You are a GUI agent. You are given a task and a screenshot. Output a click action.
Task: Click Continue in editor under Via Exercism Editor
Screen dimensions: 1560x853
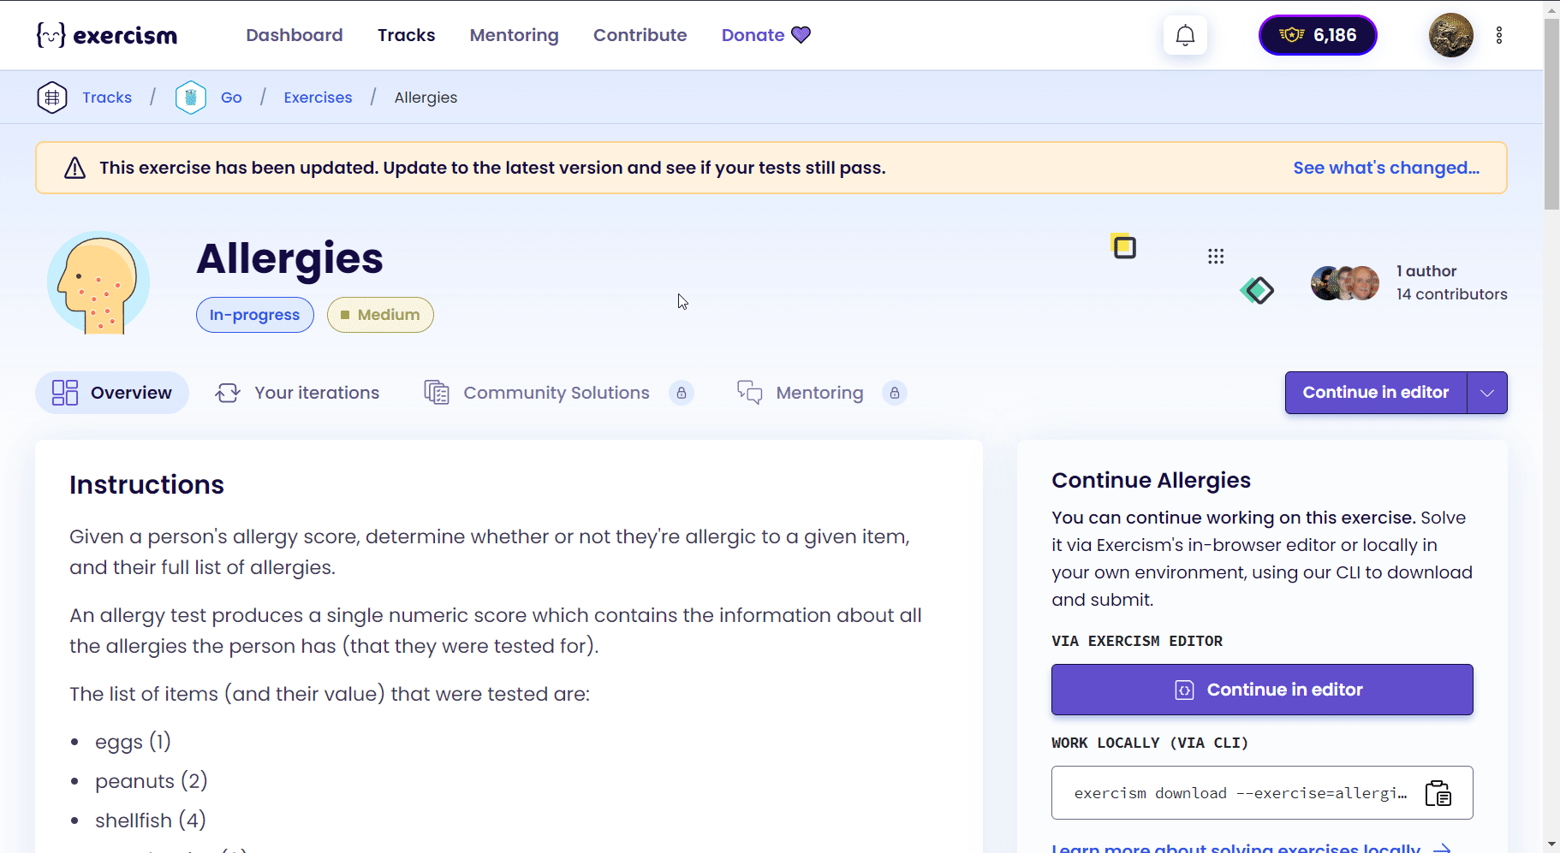point(1262,690)
